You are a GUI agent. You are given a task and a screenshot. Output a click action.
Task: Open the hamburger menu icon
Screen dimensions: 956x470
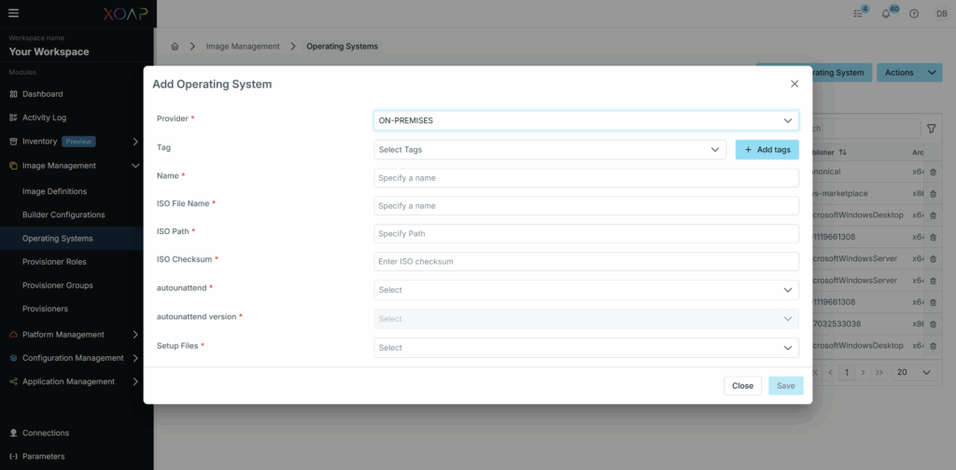(13, 13)
